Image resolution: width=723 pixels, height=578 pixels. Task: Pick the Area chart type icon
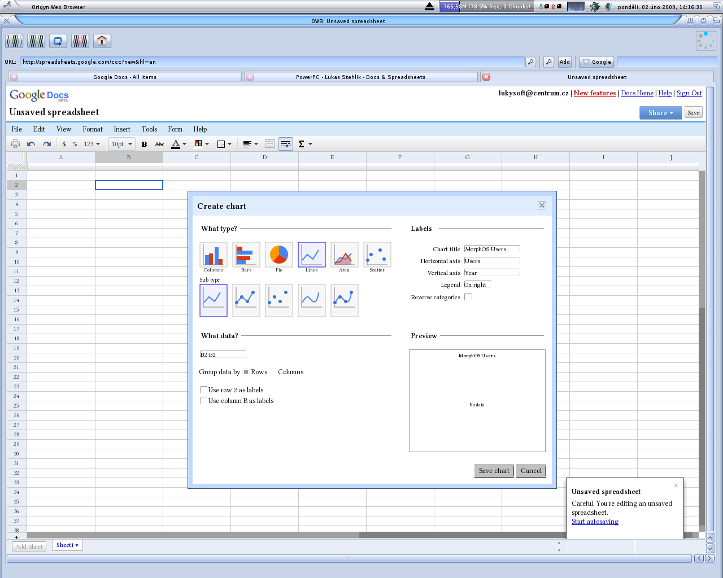[345, 255]
